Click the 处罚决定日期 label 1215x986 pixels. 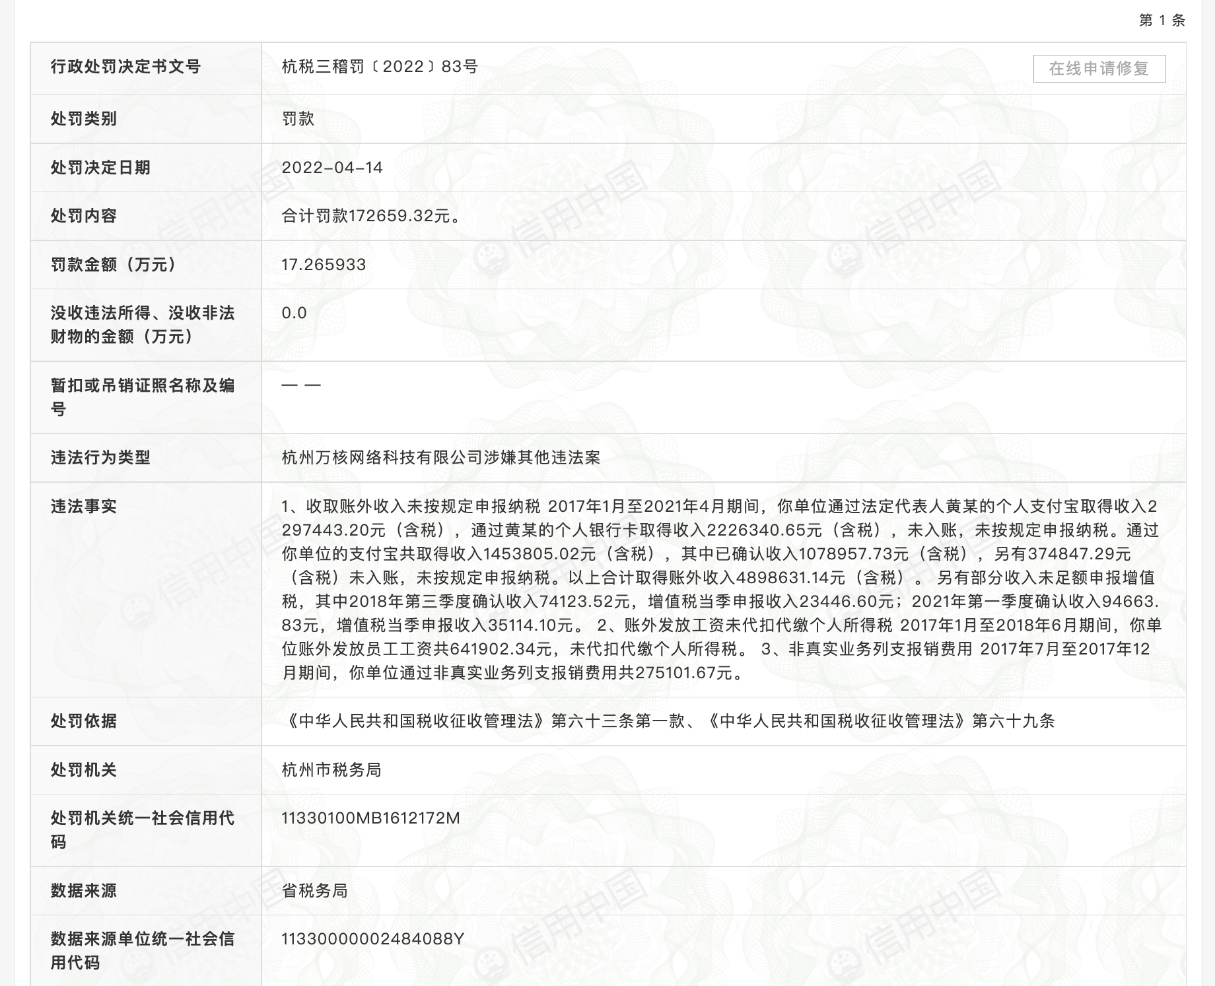(100, 168)
